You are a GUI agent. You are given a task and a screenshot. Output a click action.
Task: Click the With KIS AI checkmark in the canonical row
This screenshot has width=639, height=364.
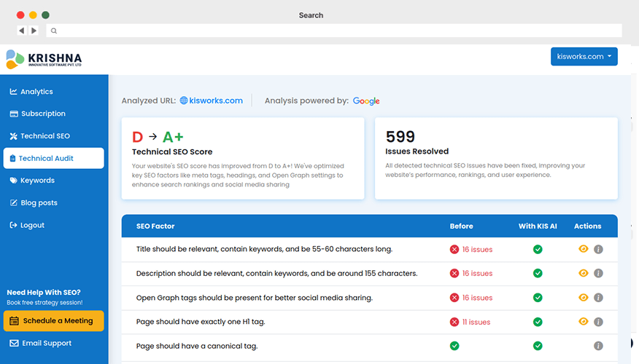538,346
